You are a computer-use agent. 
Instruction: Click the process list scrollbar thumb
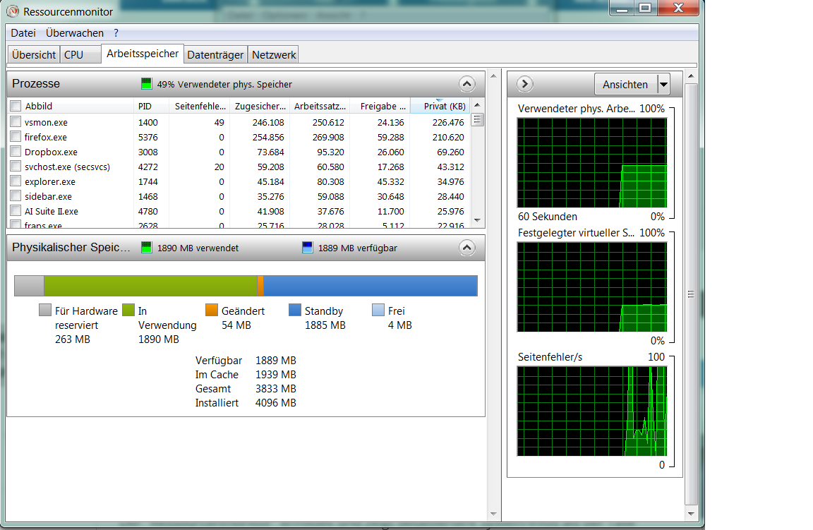(477, 120)
